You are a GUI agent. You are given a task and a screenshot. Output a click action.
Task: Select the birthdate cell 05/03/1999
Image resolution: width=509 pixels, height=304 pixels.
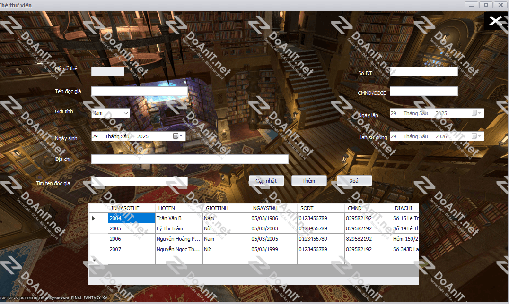pos(273,249)
